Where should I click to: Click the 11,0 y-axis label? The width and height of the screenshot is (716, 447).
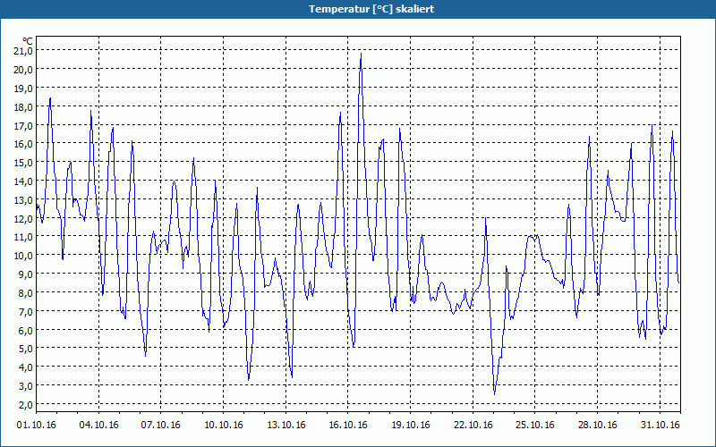[24, 237]
